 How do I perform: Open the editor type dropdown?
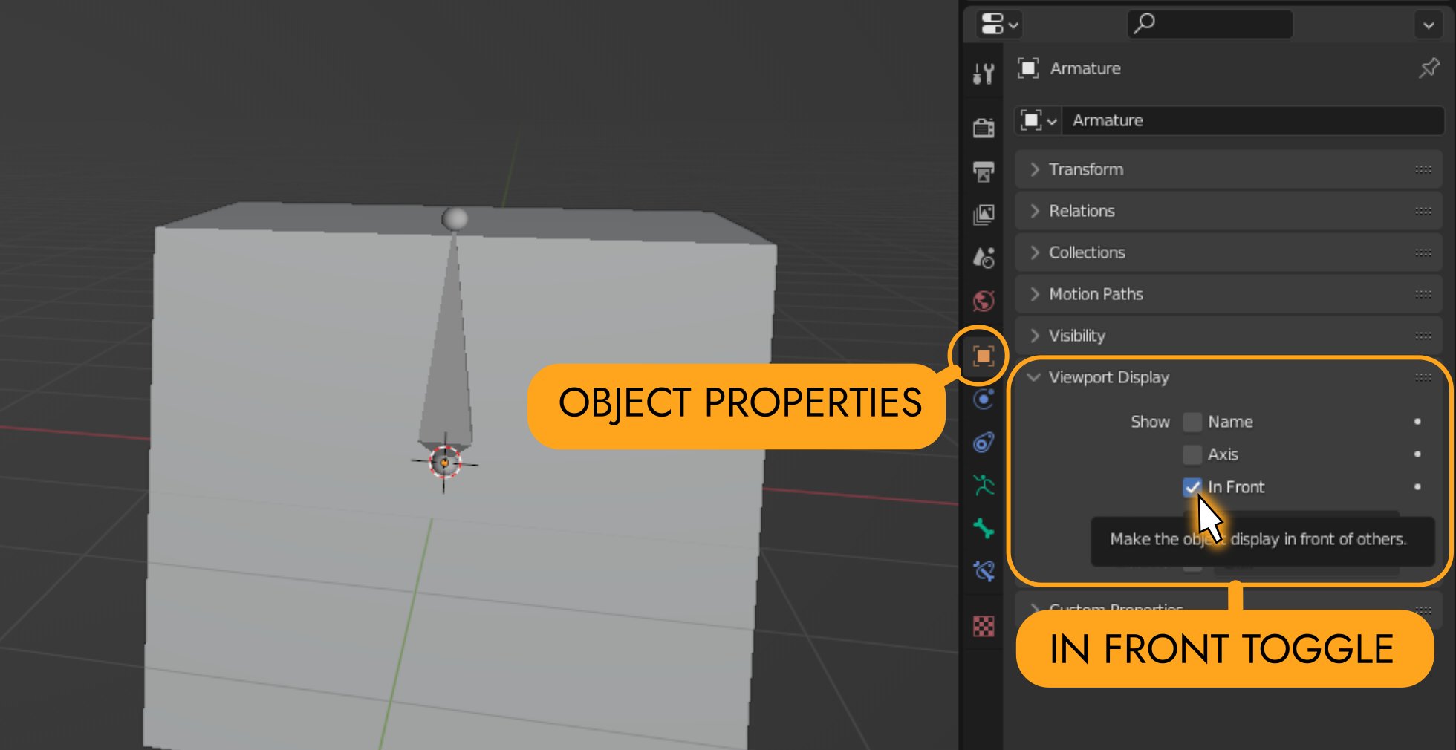coord(999,24)
